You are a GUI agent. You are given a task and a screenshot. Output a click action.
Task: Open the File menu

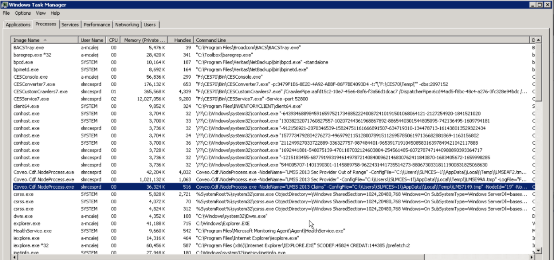click(x=6, y=13)
